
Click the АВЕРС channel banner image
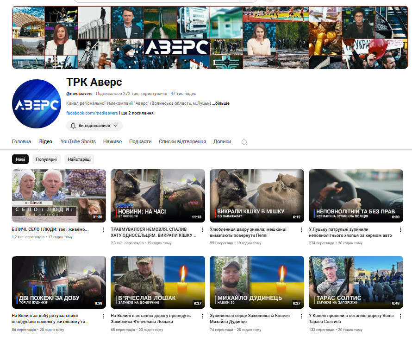[x=210, y=38]
